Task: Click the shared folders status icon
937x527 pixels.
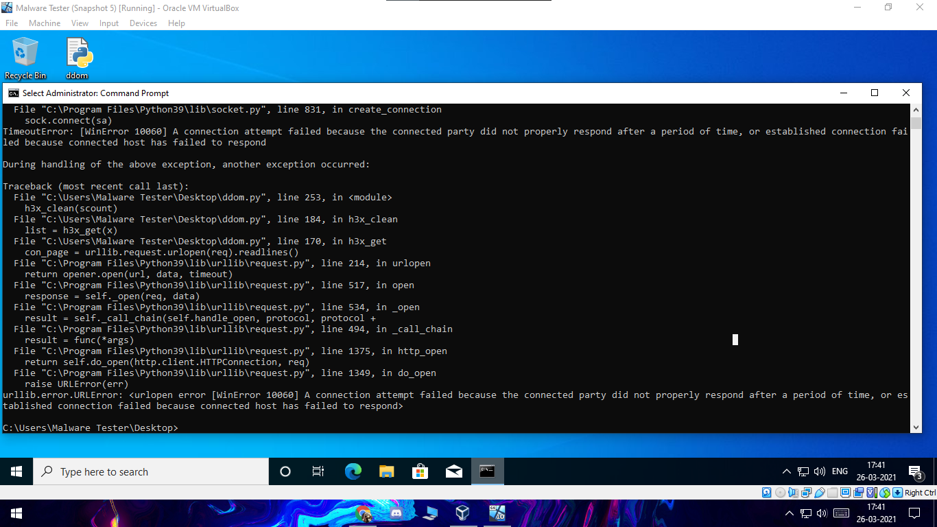Action: tap(833, 492)
